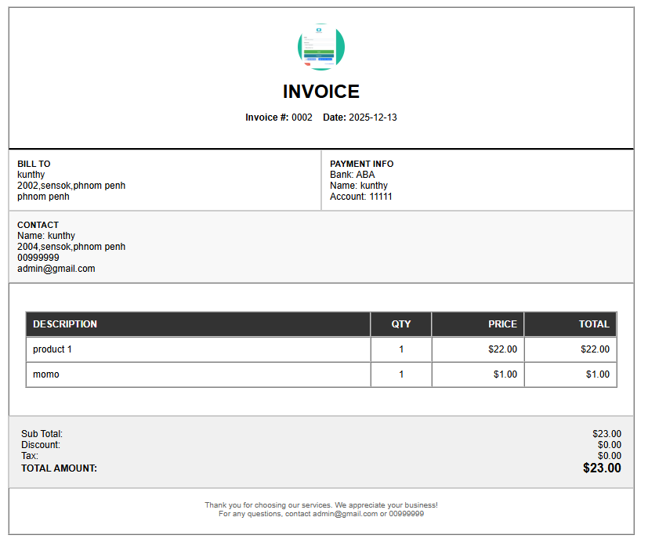Select the QTY column header
This screenshot has height=546, width=648.
pyautogui.click(x=400, y=324)
